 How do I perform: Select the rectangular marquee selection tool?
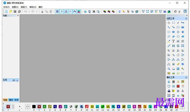tap(173, 23)
